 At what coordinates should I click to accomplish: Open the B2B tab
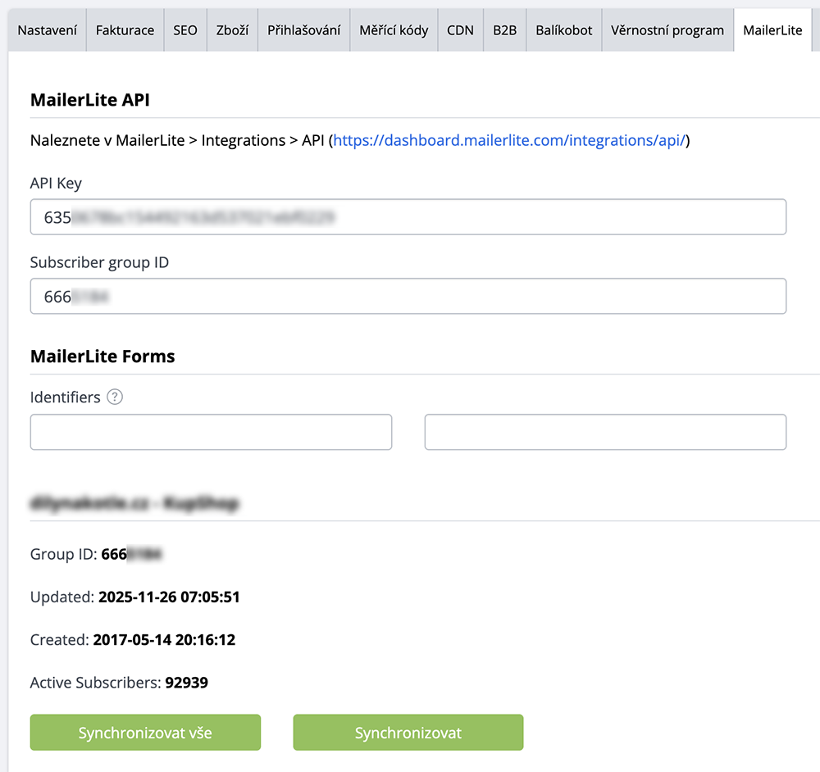tap(504, 30)
